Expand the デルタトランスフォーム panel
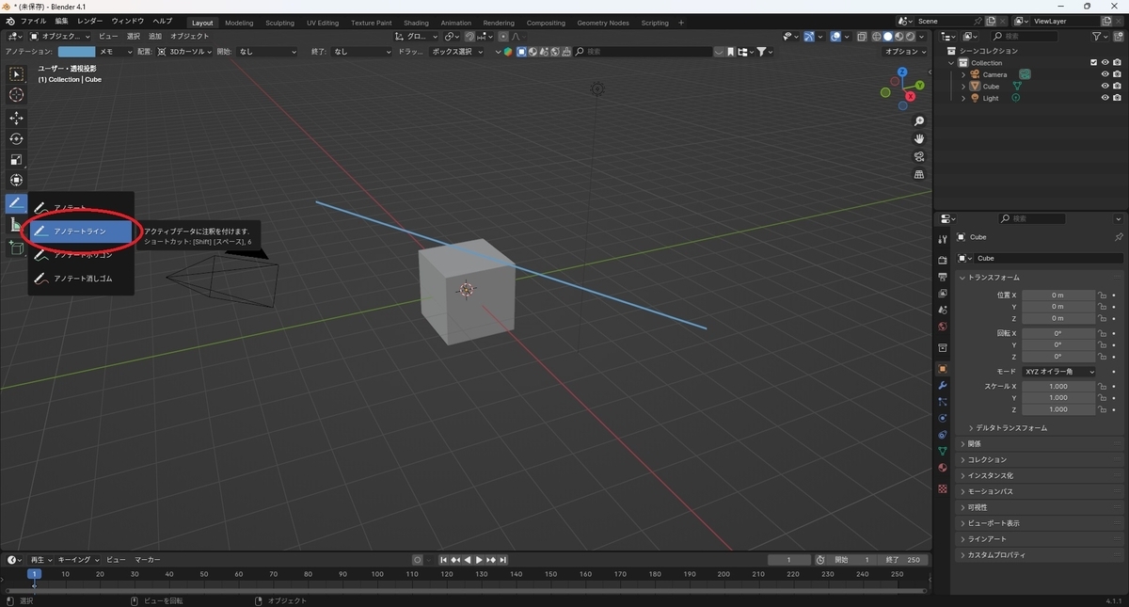This screenshot has width=1129, height=607. (1010, 427)
